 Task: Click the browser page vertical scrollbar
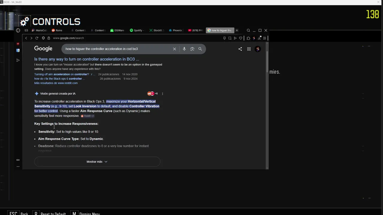point(267,61)
